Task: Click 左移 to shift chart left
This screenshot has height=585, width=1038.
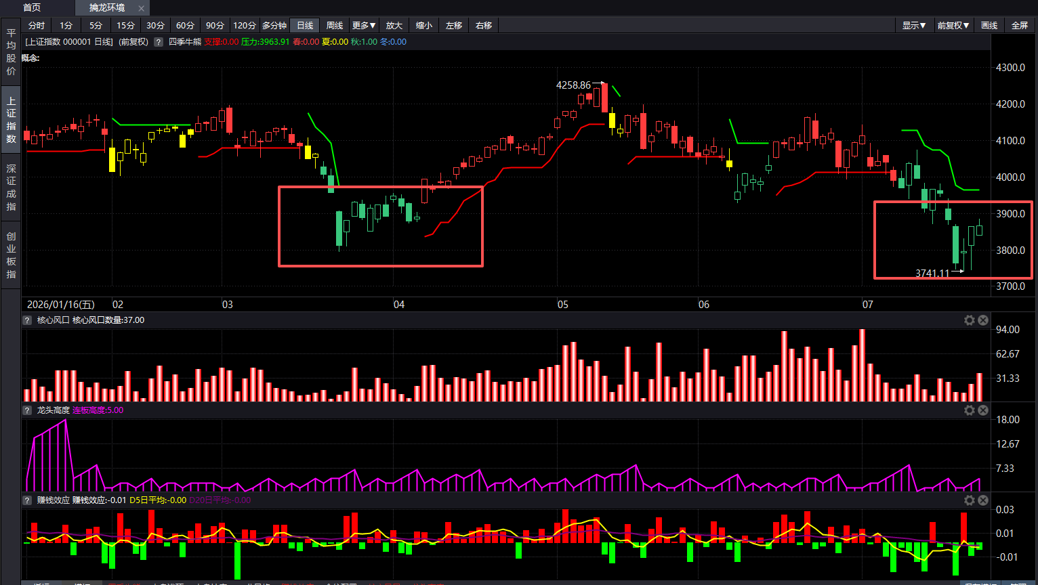Action: point(454,25)
